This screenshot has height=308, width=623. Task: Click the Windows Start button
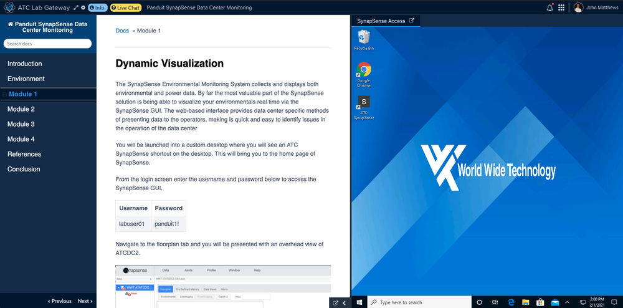click(359, 302)
